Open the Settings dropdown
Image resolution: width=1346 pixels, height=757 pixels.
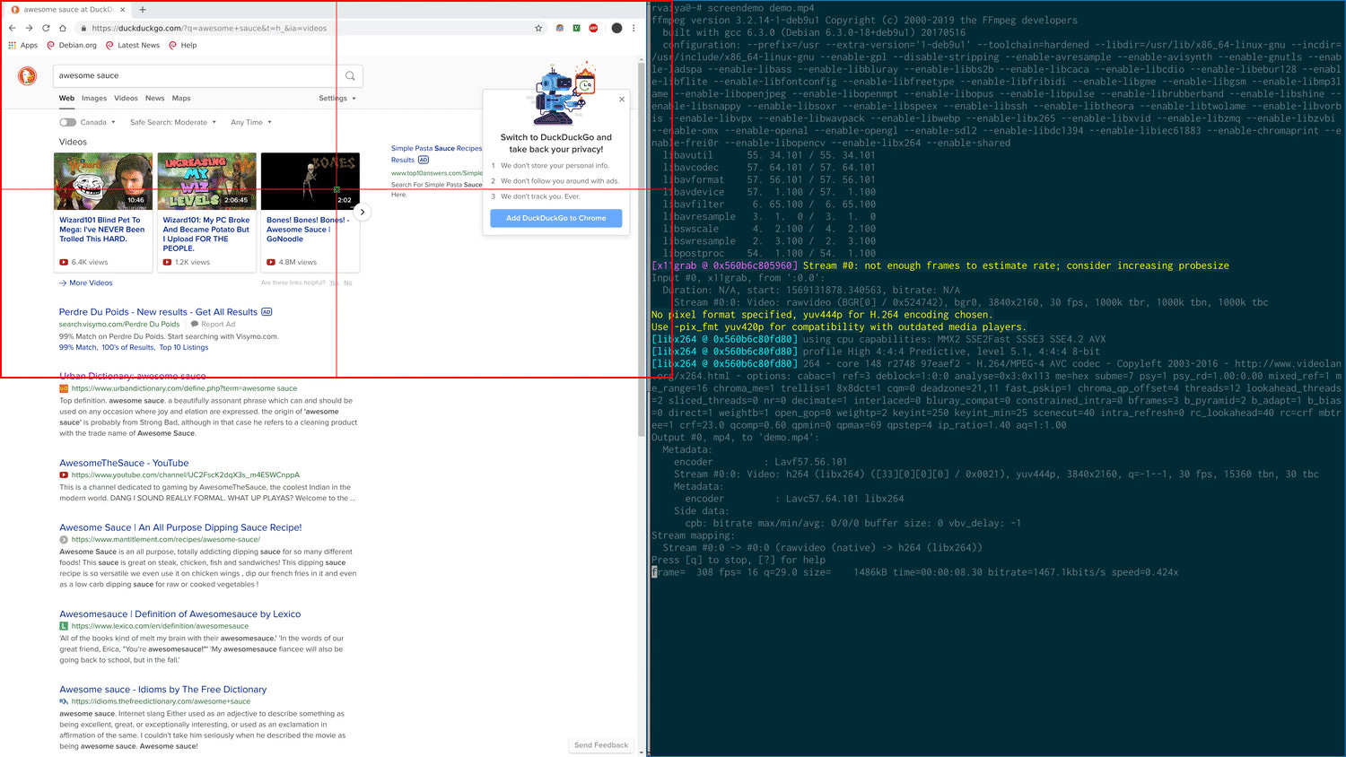(336, 99)
